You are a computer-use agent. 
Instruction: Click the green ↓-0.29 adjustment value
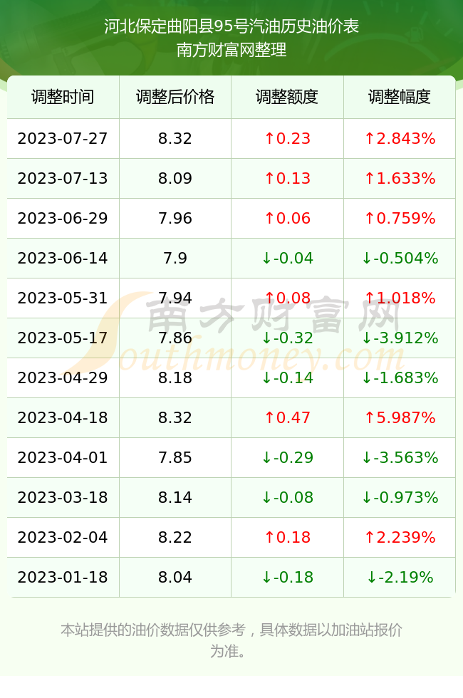287,457
